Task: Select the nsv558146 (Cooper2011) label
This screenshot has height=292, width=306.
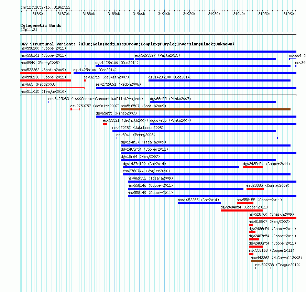Action: coord(150,185)
